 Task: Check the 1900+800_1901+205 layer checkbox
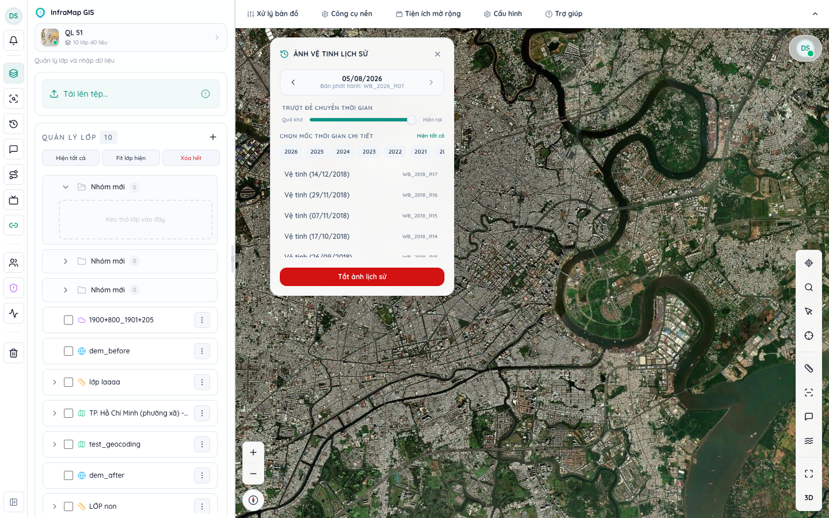69,320
